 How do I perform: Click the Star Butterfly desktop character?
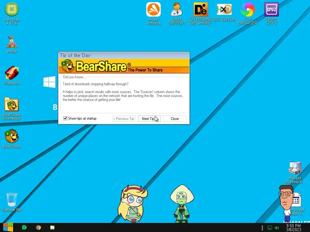133,203
